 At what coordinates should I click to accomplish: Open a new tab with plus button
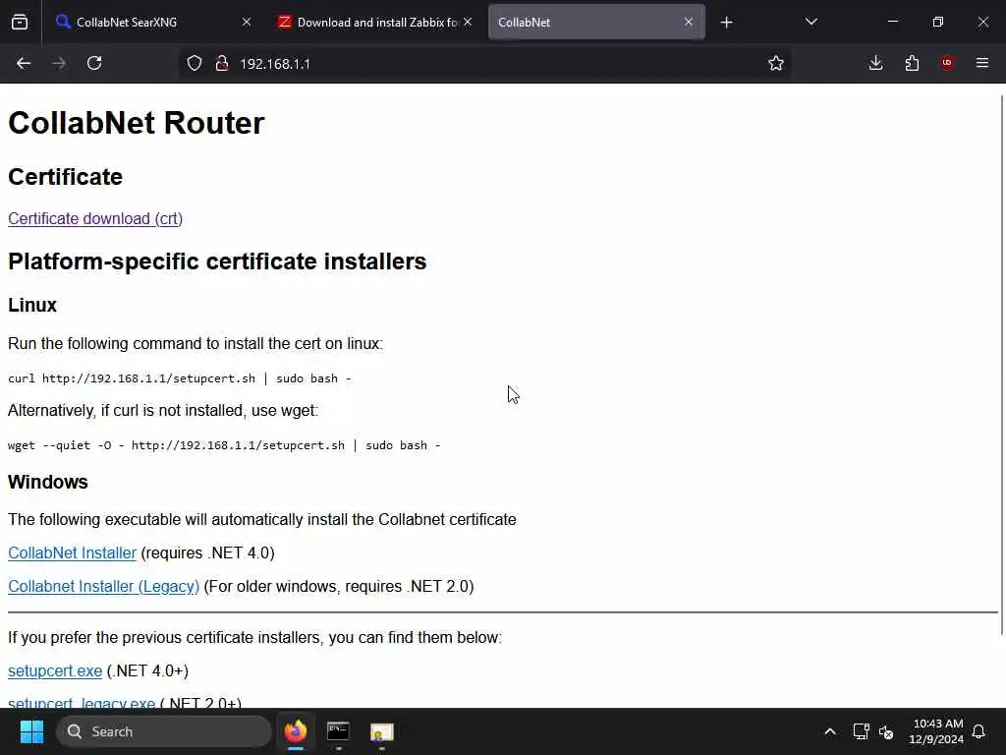(x=726, y=23)
